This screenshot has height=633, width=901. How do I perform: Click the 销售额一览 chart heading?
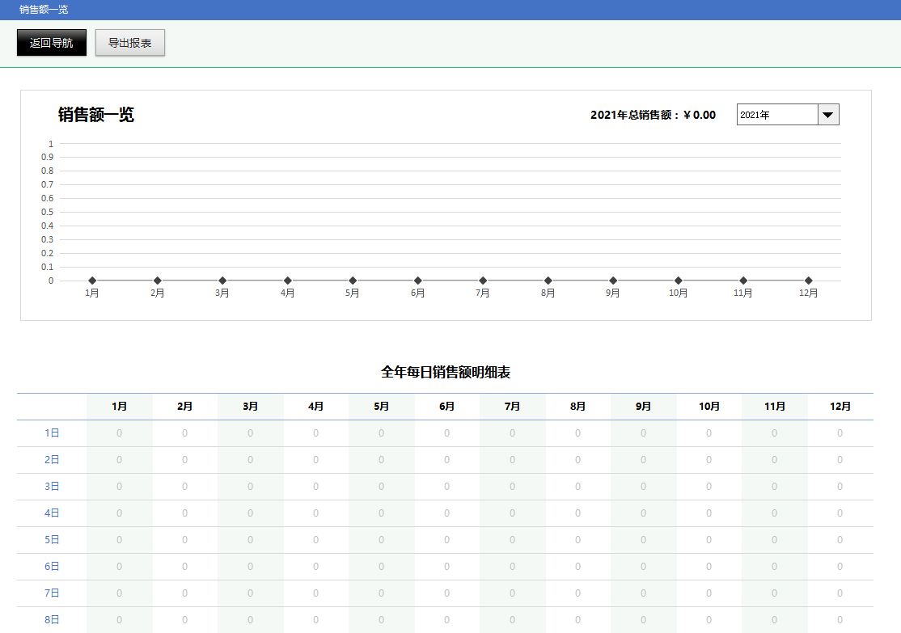click(96, 115)
